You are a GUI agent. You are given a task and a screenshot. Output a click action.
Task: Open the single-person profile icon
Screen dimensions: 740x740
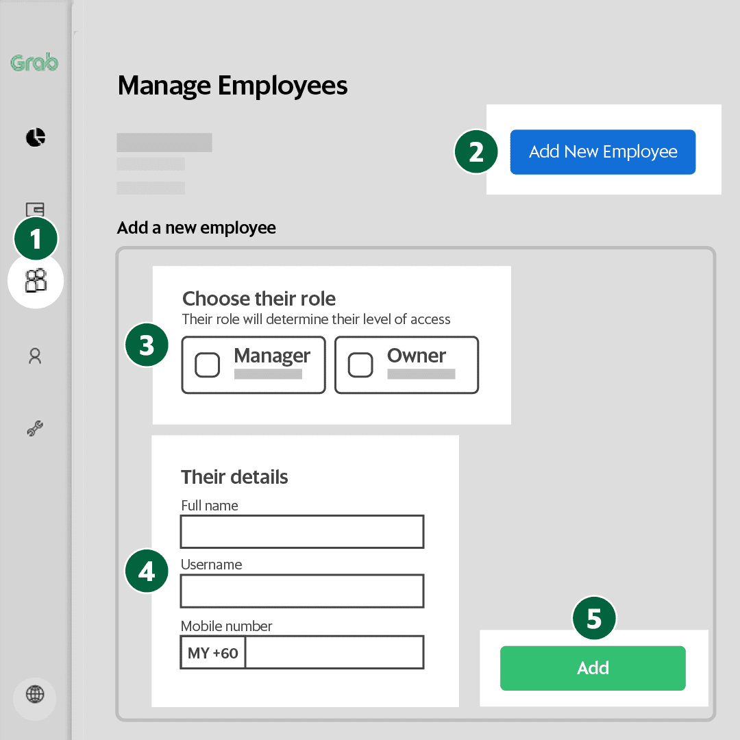click(35, 356)
